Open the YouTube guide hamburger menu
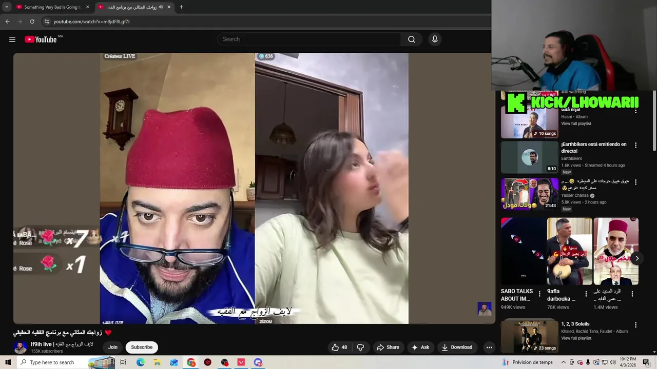657x369 pixels. [x=12, y=39]
